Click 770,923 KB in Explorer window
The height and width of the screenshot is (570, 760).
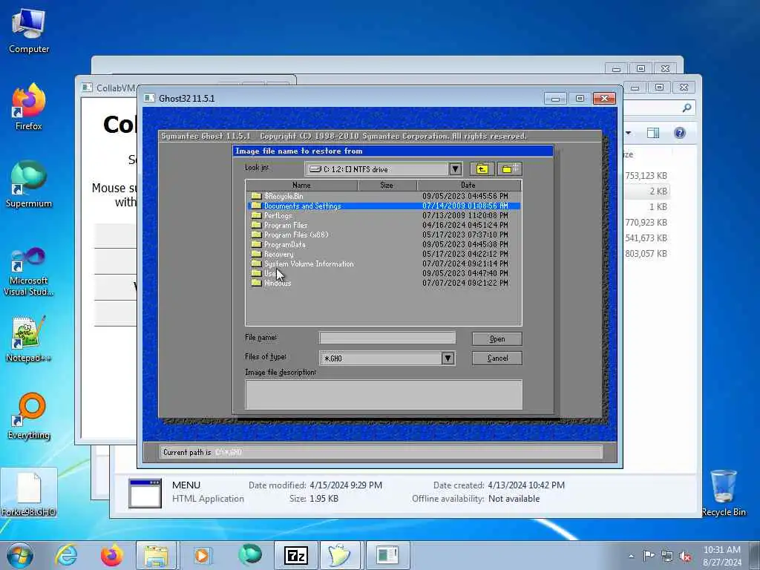(x=646, y=223)
